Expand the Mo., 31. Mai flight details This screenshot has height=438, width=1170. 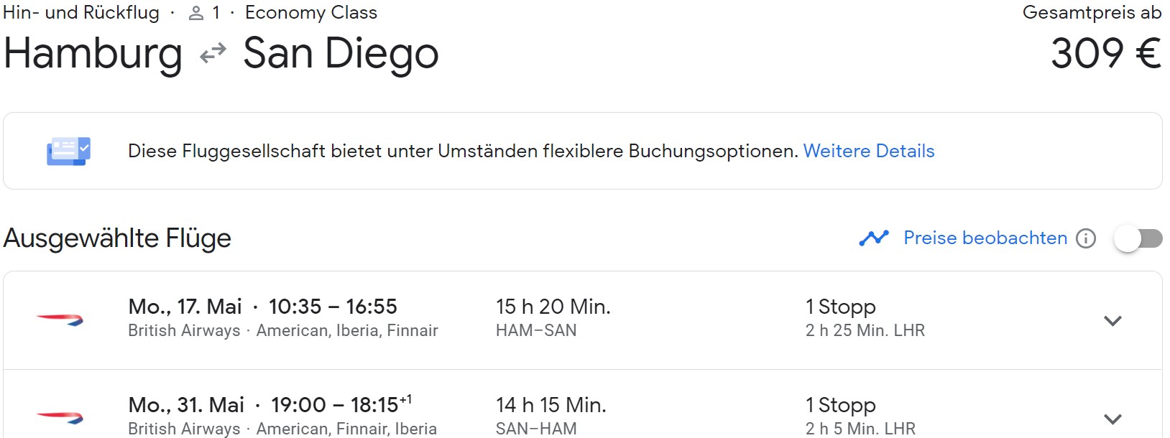[1113, 419]
